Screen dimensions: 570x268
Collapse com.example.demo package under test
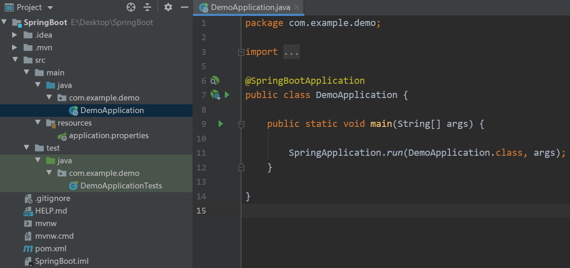49,173
